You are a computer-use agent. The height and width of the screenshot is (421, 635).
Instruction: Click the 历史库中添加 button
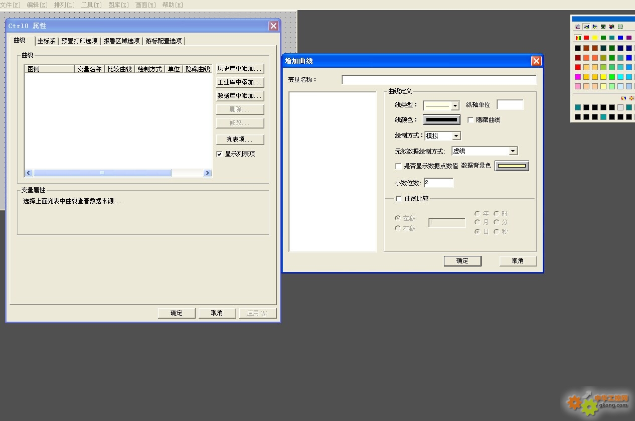(240, 69)
